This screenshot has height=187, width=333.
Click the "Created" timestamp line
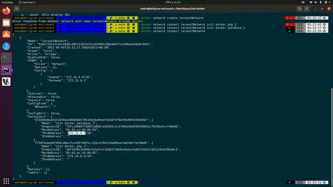tap(69, 47)
